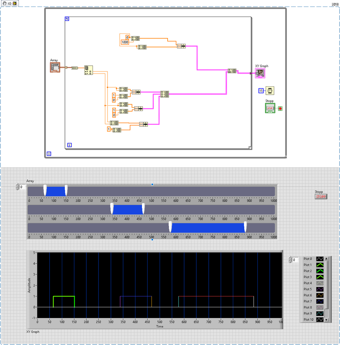
Task: Select Build Array node wired to 0 and 1000
Action: pos(135,38)
